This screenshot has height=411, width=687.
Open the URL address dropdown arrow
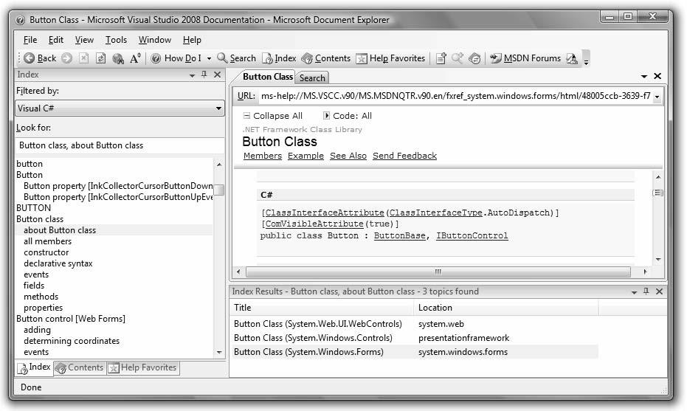coord(657,97)
